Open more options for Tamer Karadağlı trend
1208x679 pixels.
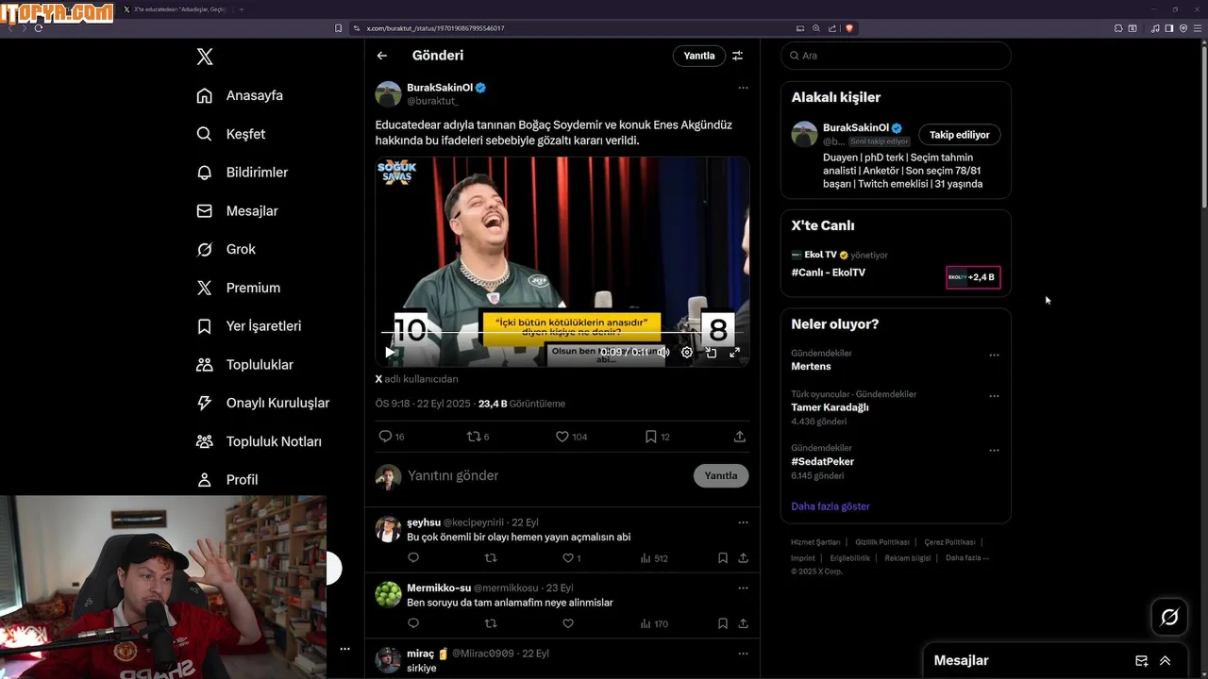994,396
